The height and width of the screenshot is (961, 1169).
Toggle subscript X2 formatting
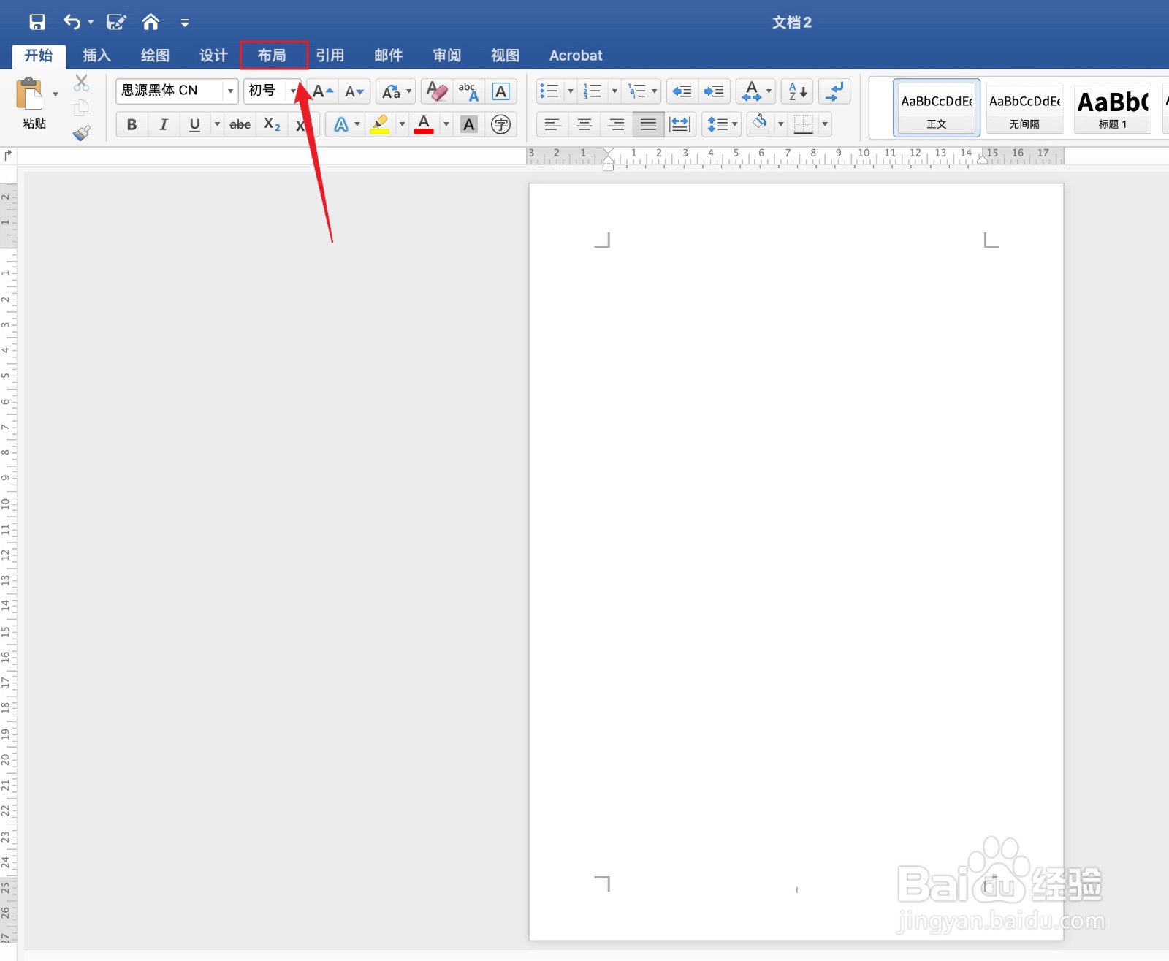click(272, 124)
